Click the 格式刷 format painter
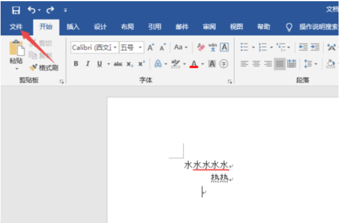The height and width of the screenshot is (223, 349). pos(44,68)
